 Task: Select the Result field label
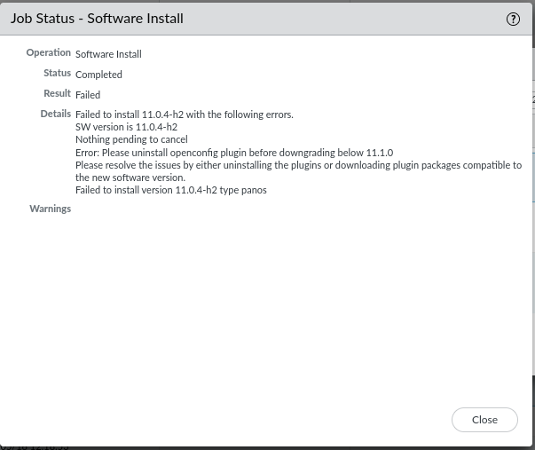57,93
